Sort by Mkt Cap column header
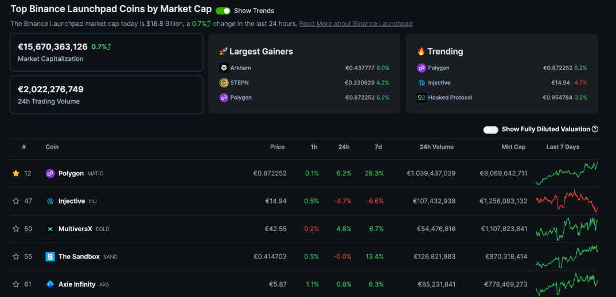This screenshot has width=616, height=297. (x=513, y=147)
